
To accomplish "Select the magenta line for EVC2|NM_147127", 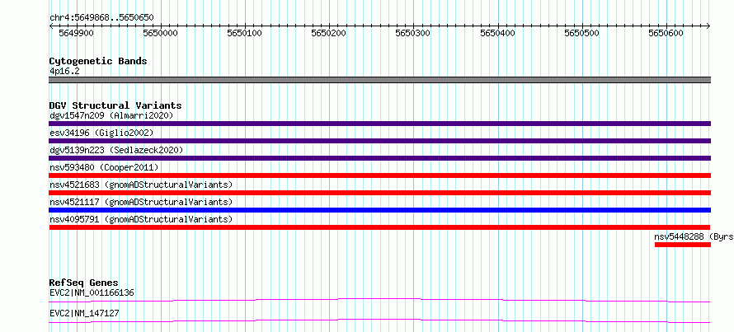I will [379, 320].
